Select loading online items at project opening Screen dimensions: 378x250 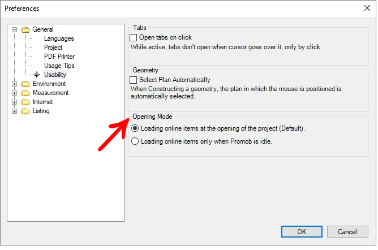point(135,128)
